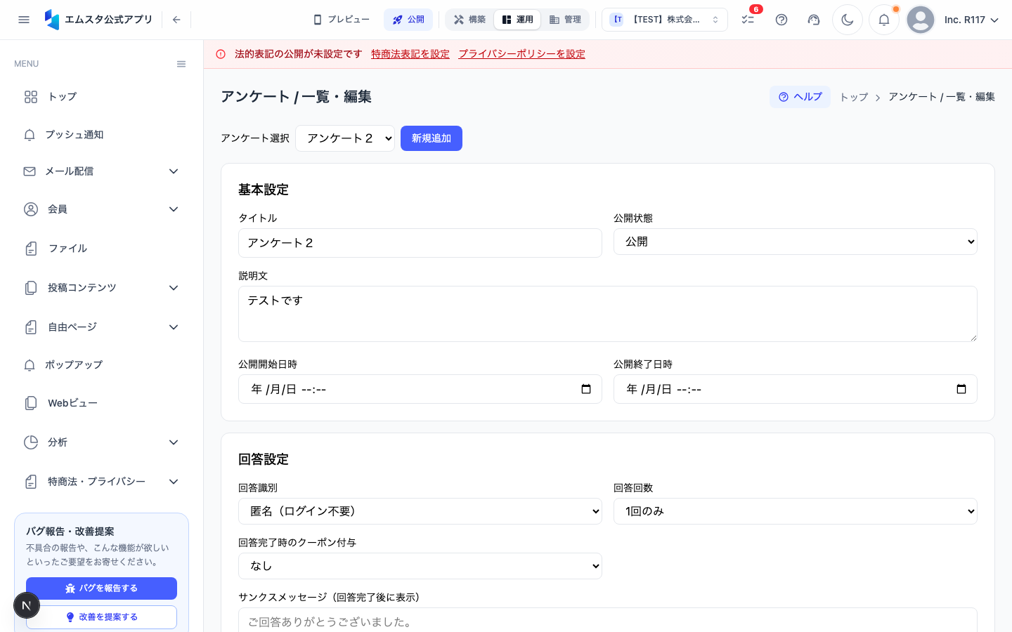Open the プライバシーポリシーを設定 link

(521, 54)
